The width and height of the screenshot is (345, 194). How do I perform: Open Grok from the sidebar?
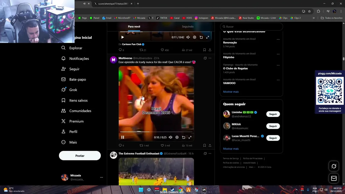(x=69, y=90)
